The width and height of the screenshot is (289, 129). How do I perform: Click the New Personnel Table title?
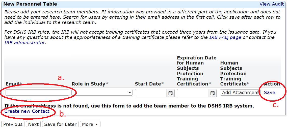(30, 4)
